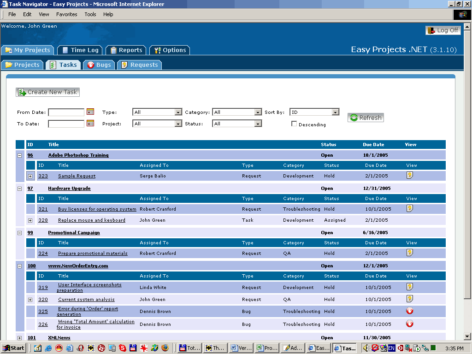The image size is (472, 354).
Task: Open the Tools menu
Action: [90, 14]
